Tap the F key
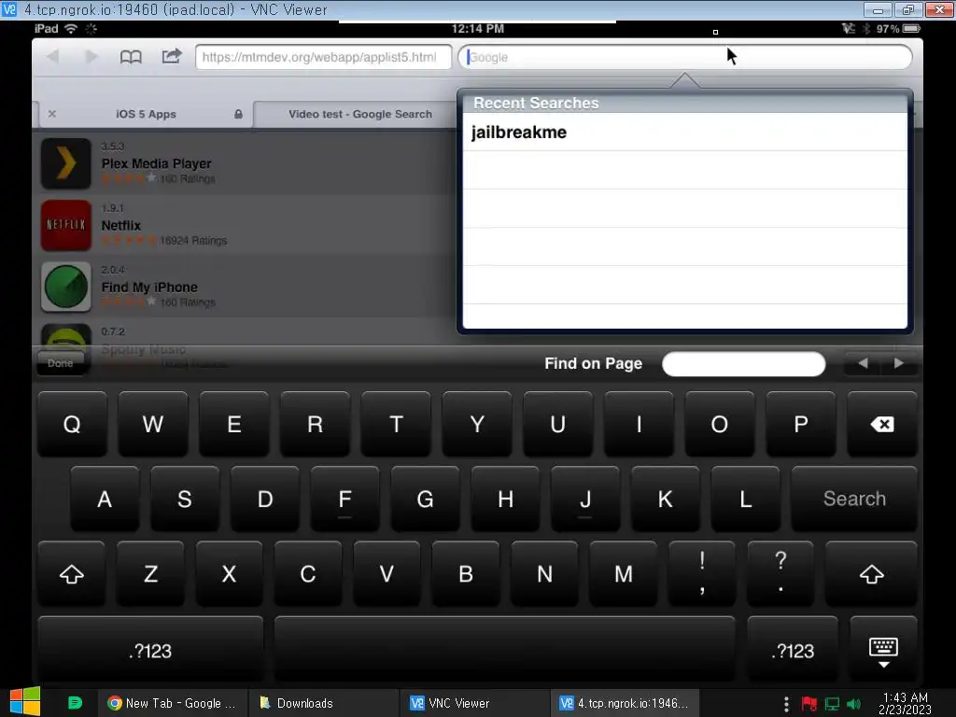This screenshot has height=717, width=956. (345, 499)
